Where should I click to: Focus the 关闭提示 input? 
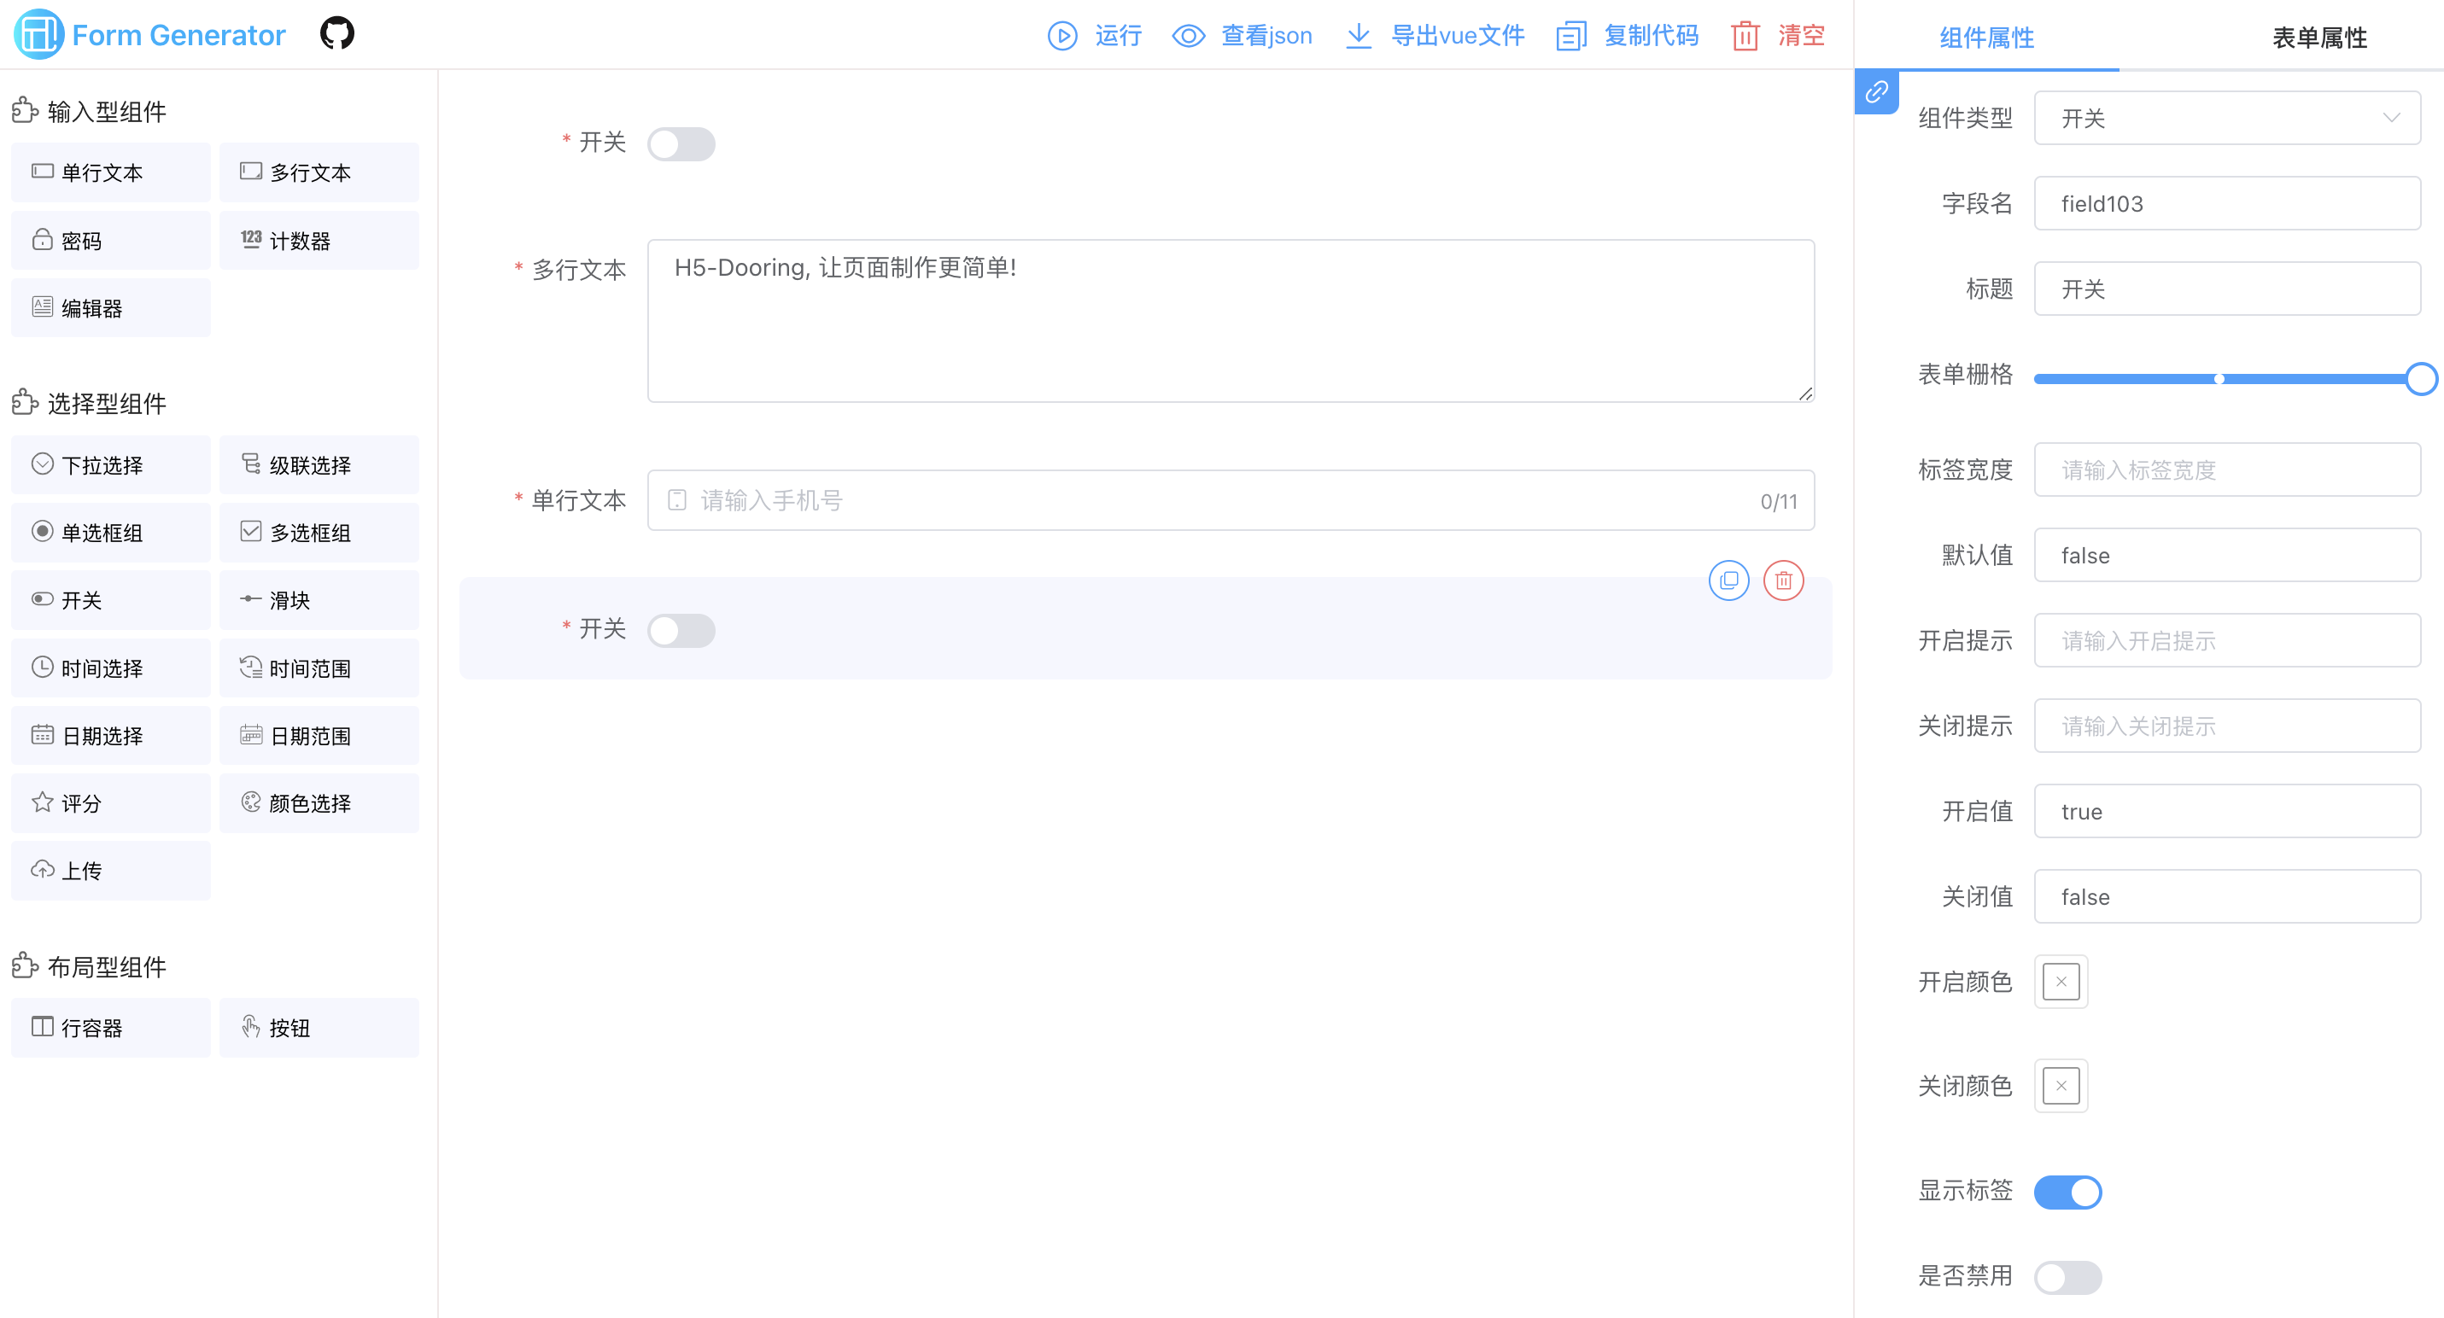(2227, 726)
